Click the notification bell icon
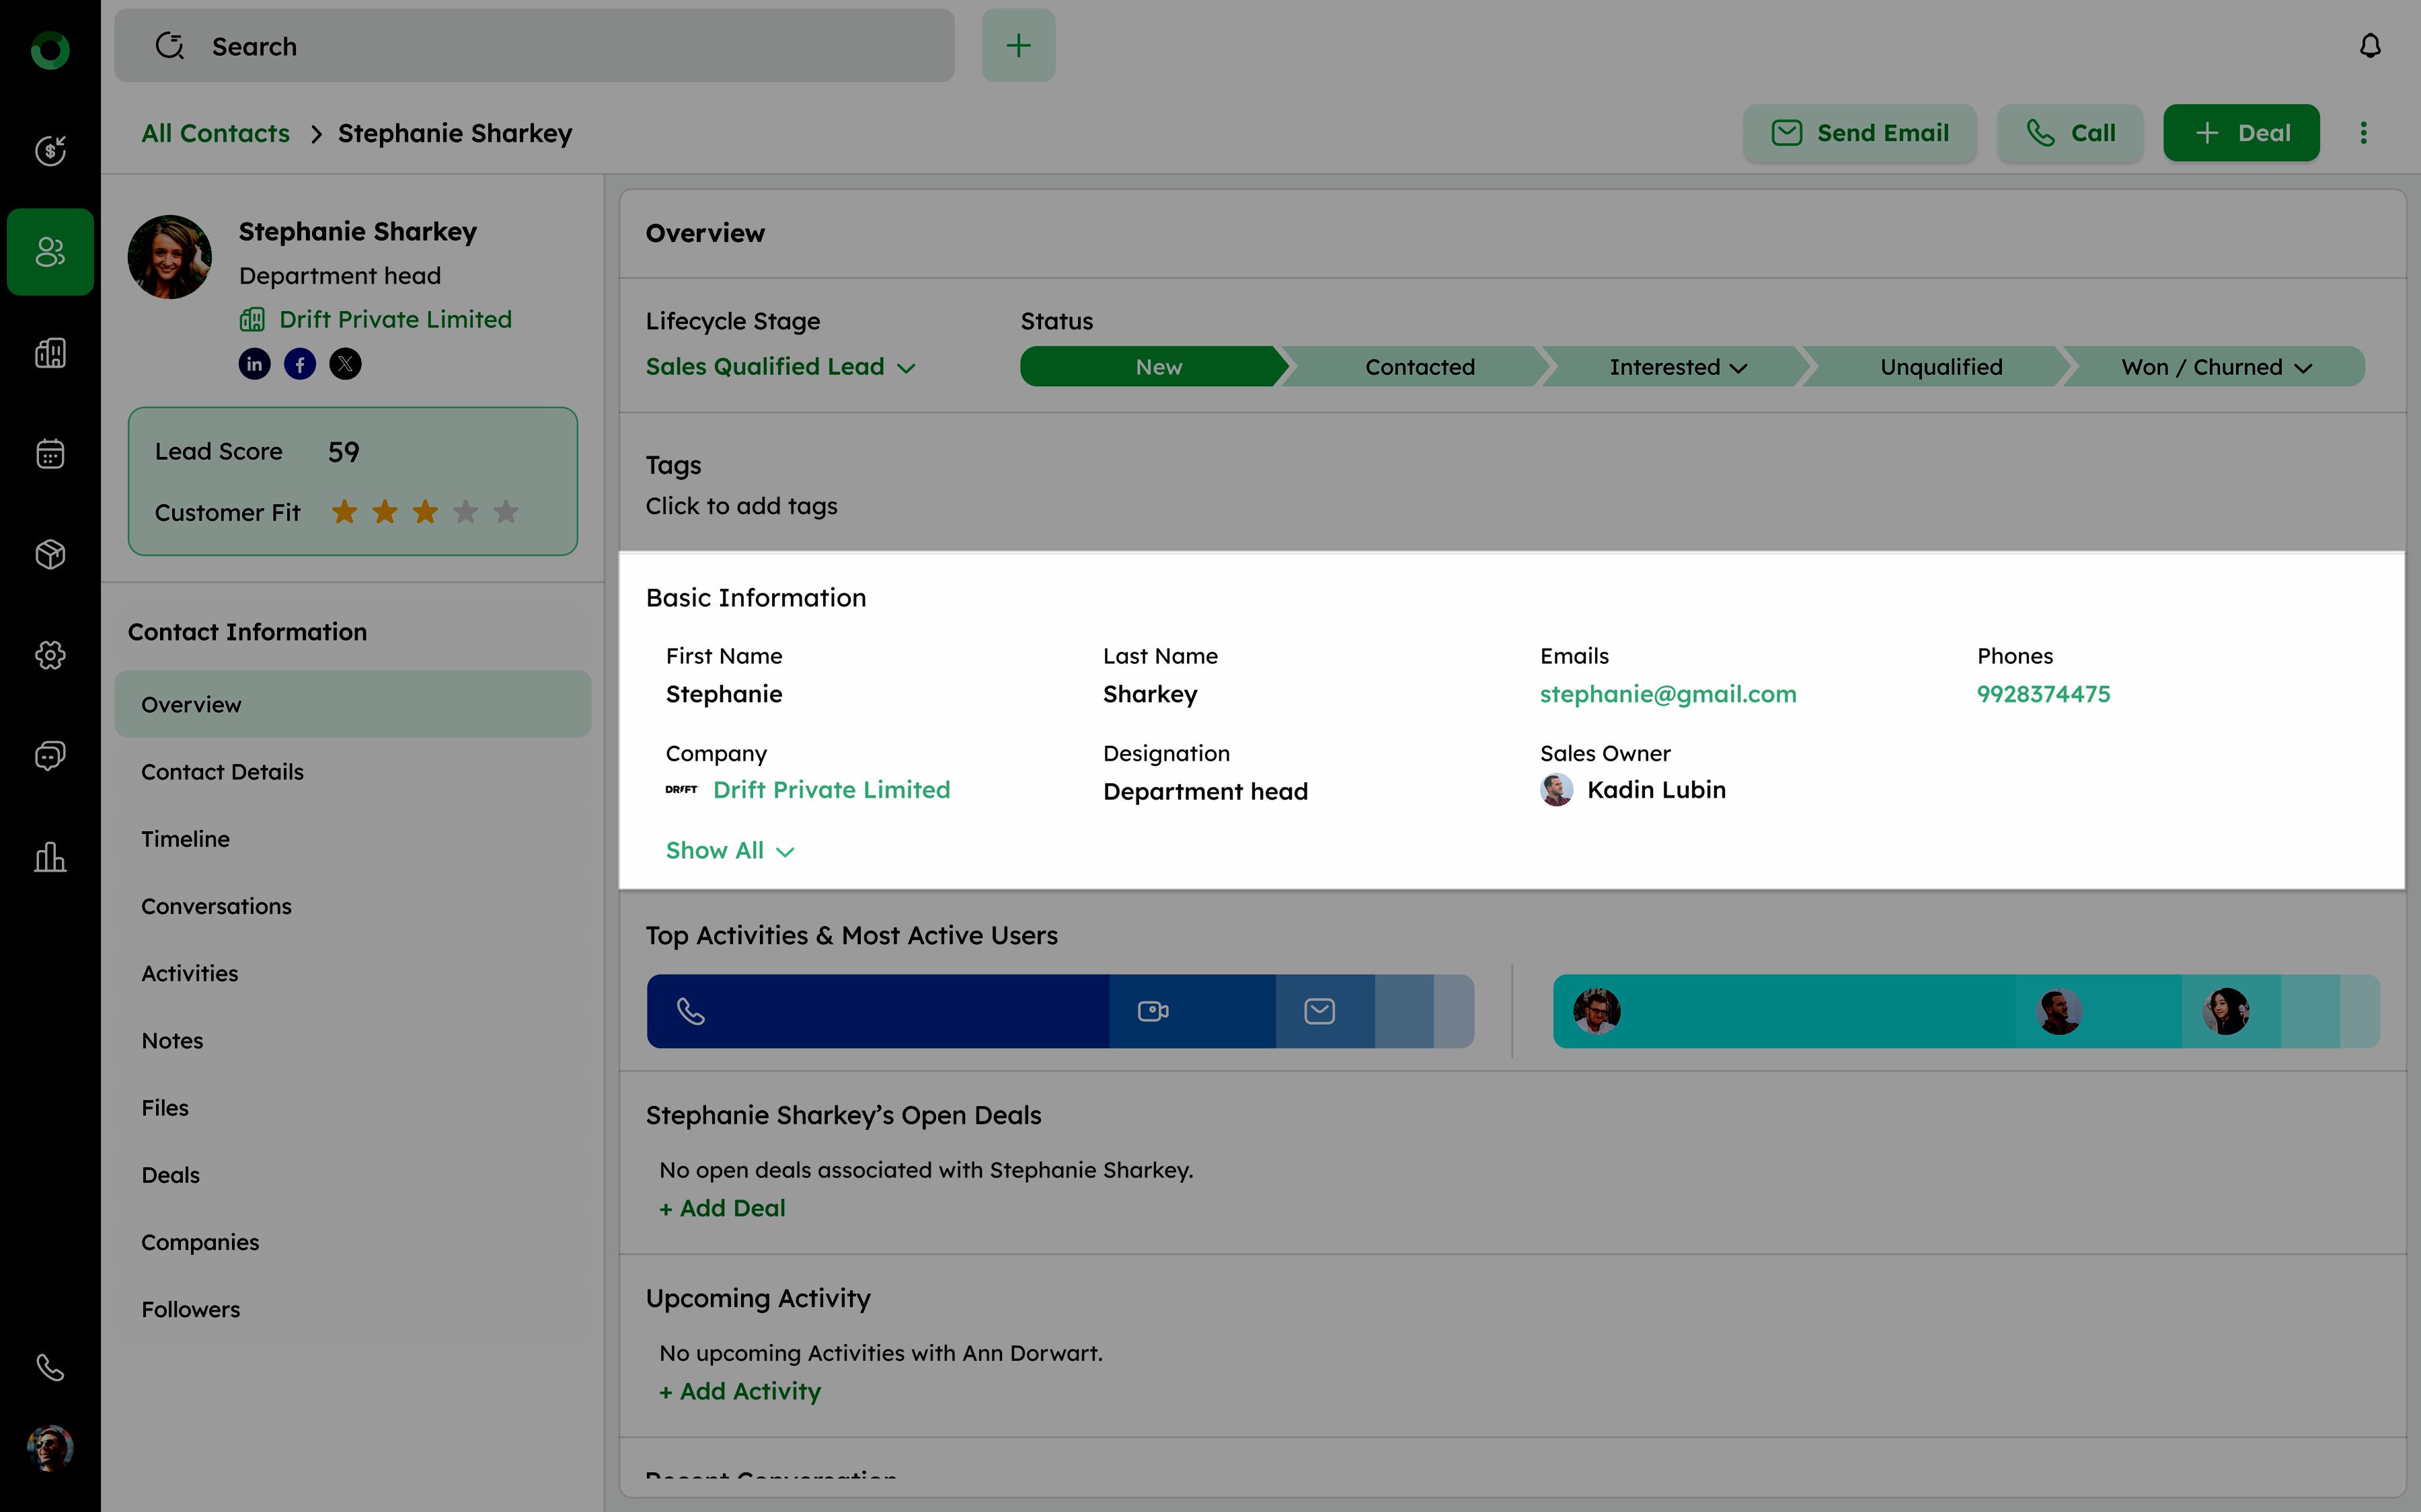 2370,46
